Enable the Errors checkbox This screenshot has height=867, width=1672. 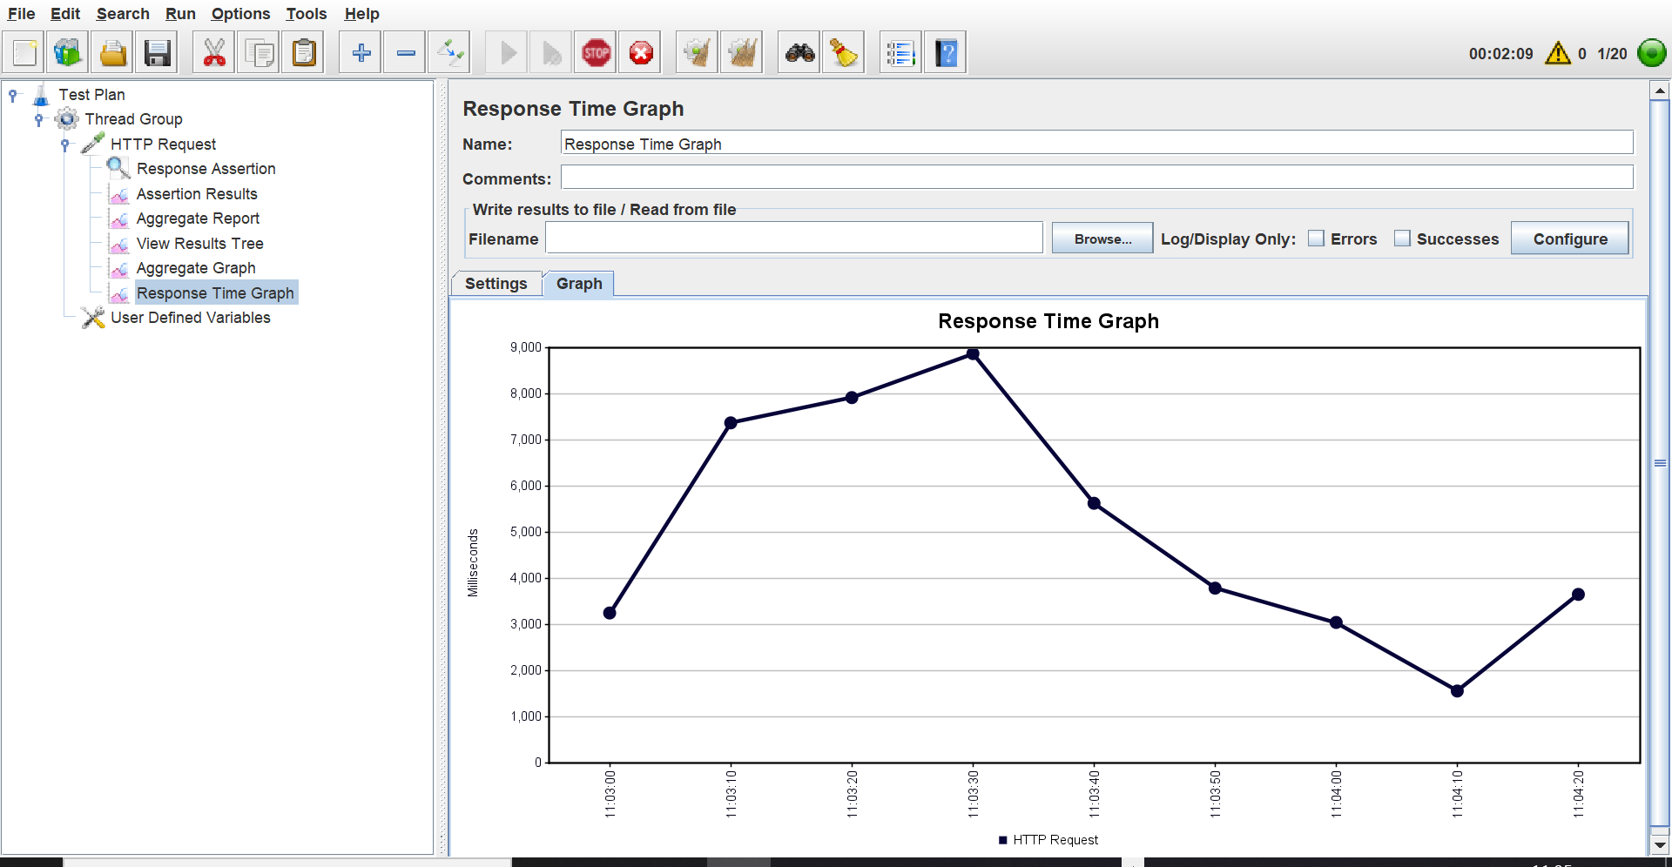click(1316, 239)
